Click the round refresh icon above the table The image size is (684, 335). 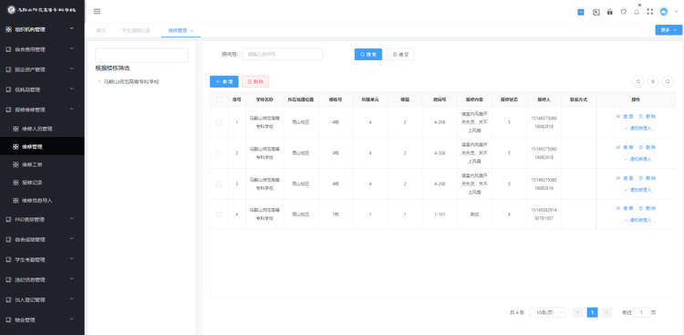pos(638,81)
